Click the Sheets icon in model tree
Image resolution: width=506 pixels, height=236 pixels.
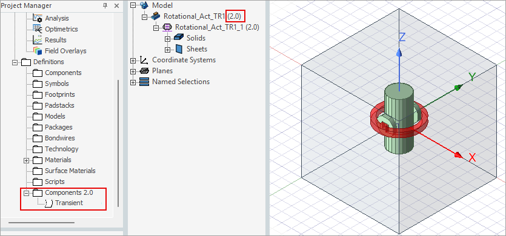point(179,49)
